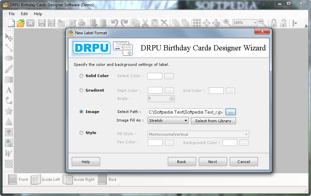Toggle the grid display icon

[197, 23]
